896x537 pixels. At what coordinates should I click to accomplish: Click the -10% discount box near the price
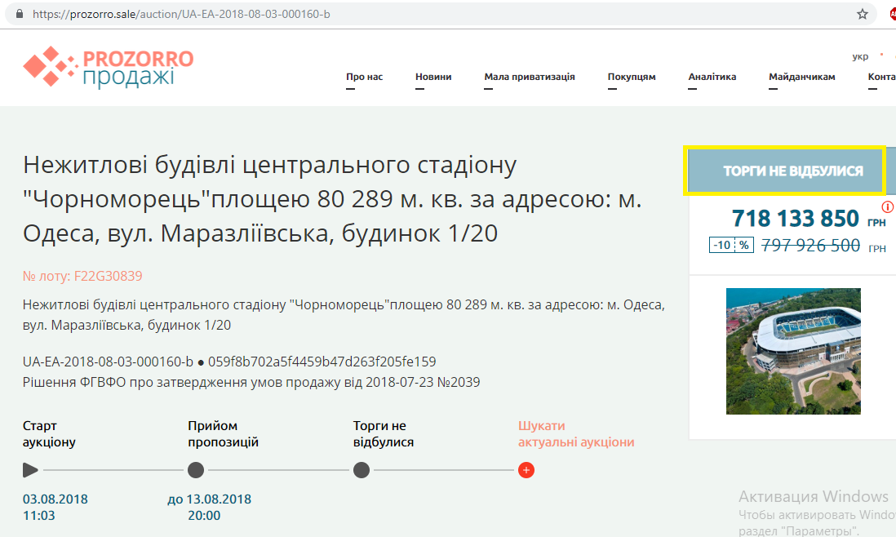(x=731, y=245)
